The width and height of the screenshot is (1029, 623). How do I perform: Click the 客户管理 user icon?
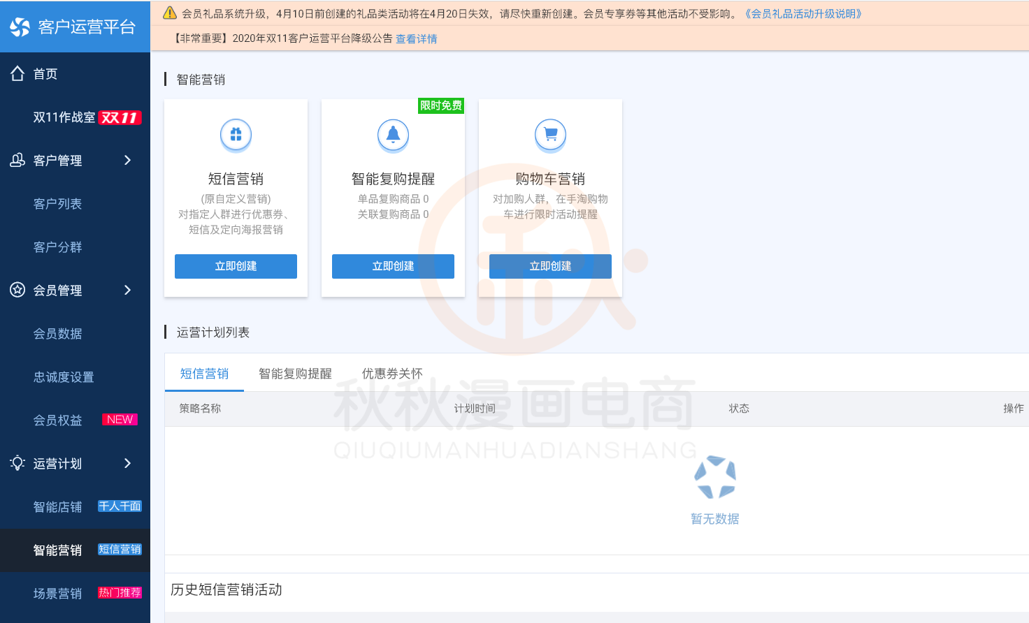[x=17, y=160]
